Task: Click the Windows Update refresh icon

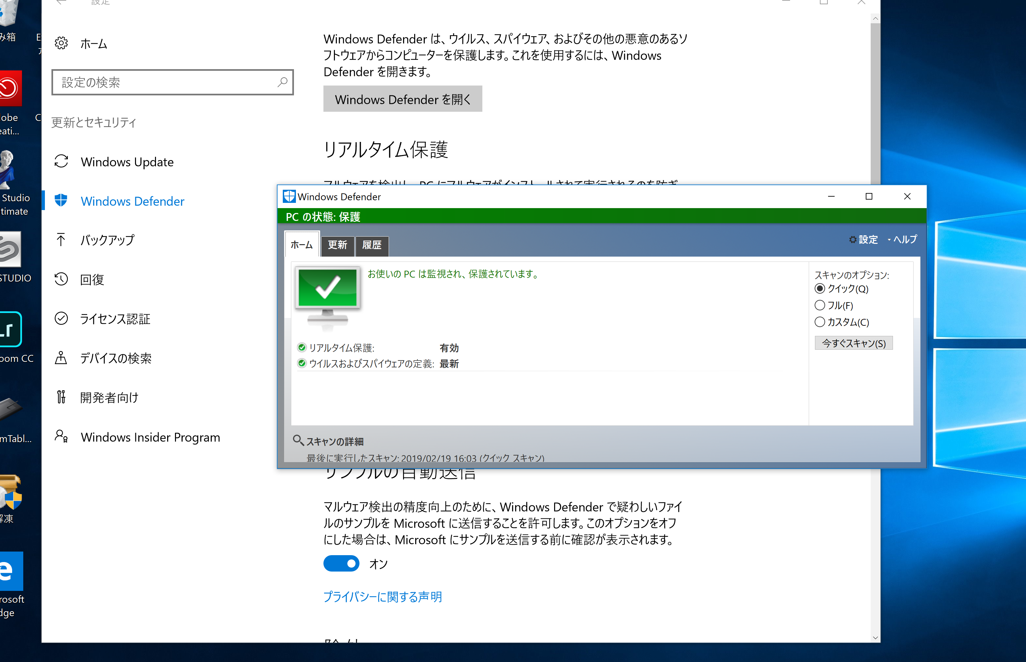Action: click(61, 162)
